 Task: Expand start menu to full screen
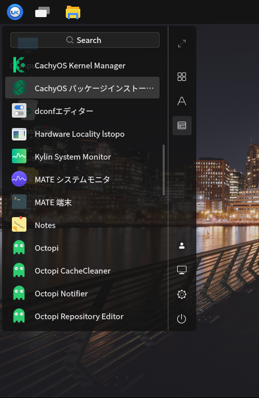point(182,44)
